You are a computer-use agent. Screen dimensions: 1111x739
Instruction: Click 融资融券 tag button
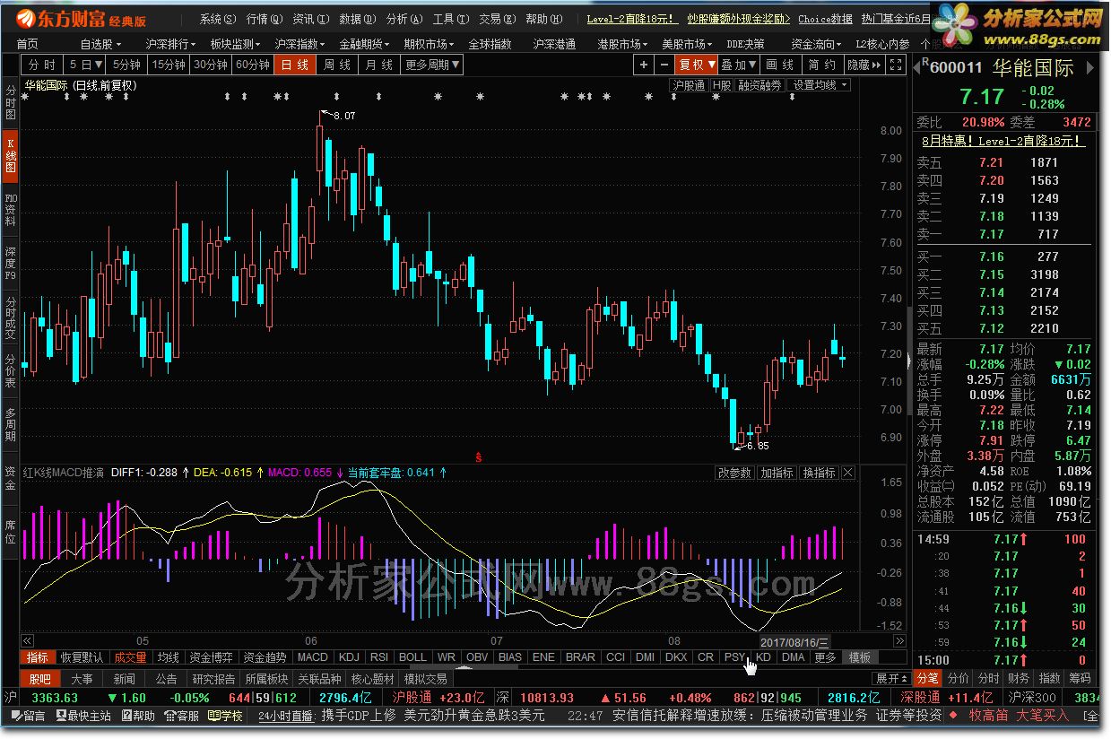tap(760, 85)
